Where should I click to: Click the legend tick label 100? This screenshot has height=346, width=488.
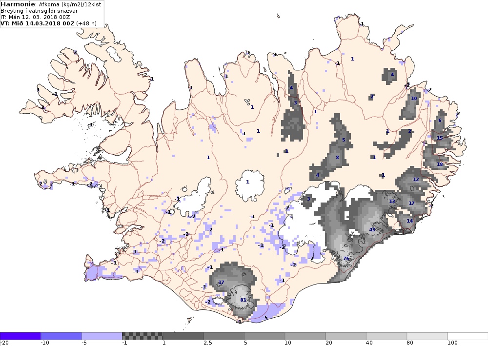coord(452,343)
